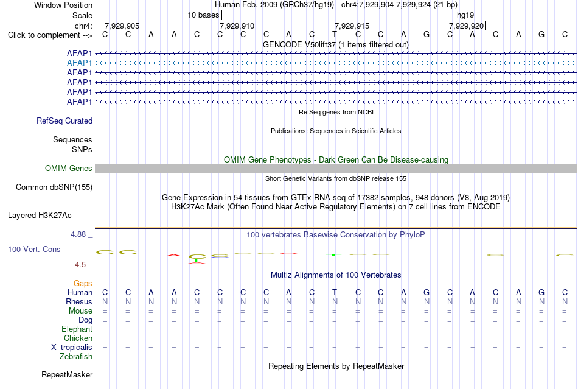Click the RefSeq Curated track label

click(64, 121)
